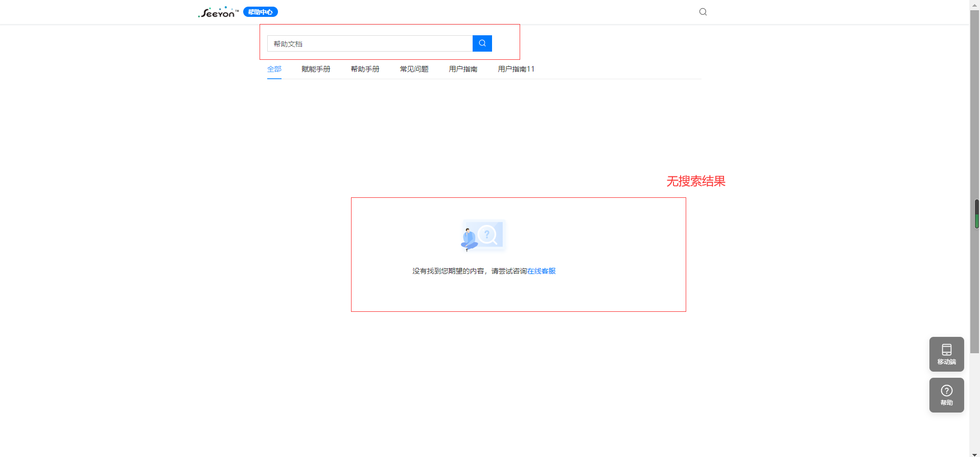Open the 移动端 floating button

pyautogui.click(x=946, y=354)
